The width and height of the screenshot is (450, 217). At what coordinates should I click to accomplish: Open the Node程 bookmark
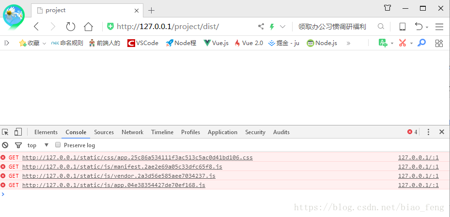(181, 43)
